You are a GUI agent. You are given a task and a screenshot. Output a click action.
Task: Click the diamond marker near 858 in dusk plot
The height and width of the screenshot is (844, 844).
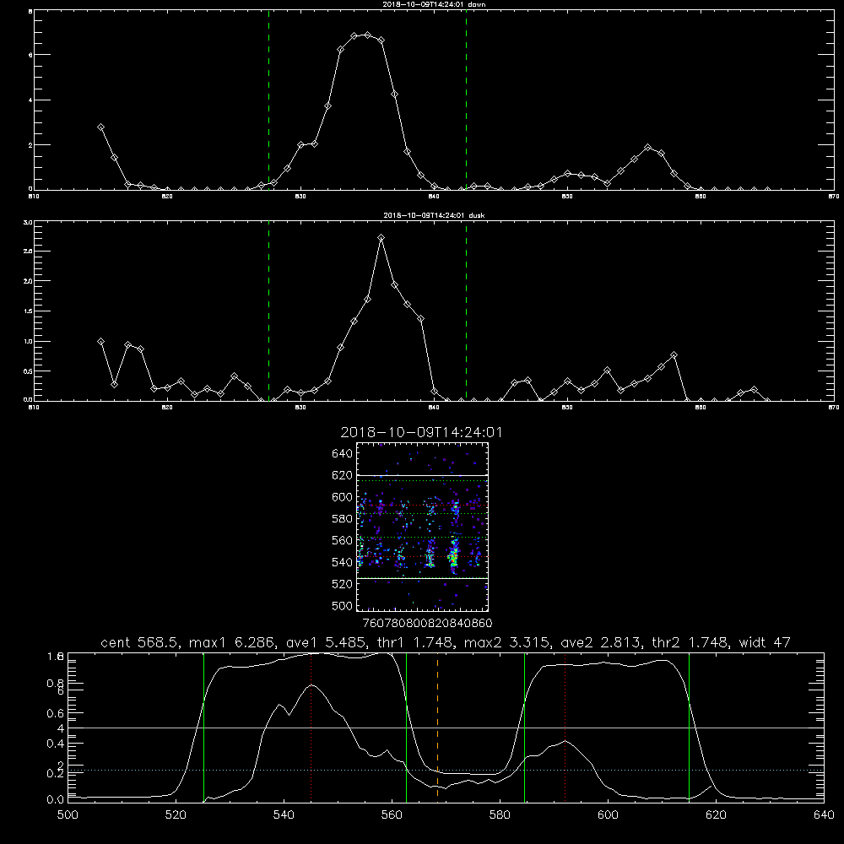pyautogui.click(x=674, y=355)
